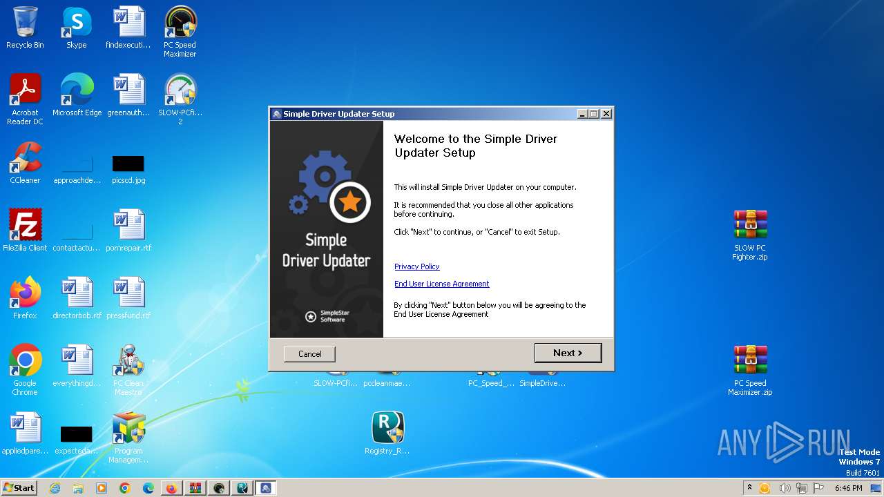Select the expecteda file icon
This screenshot has height=497, width=884.
(77, 439)
